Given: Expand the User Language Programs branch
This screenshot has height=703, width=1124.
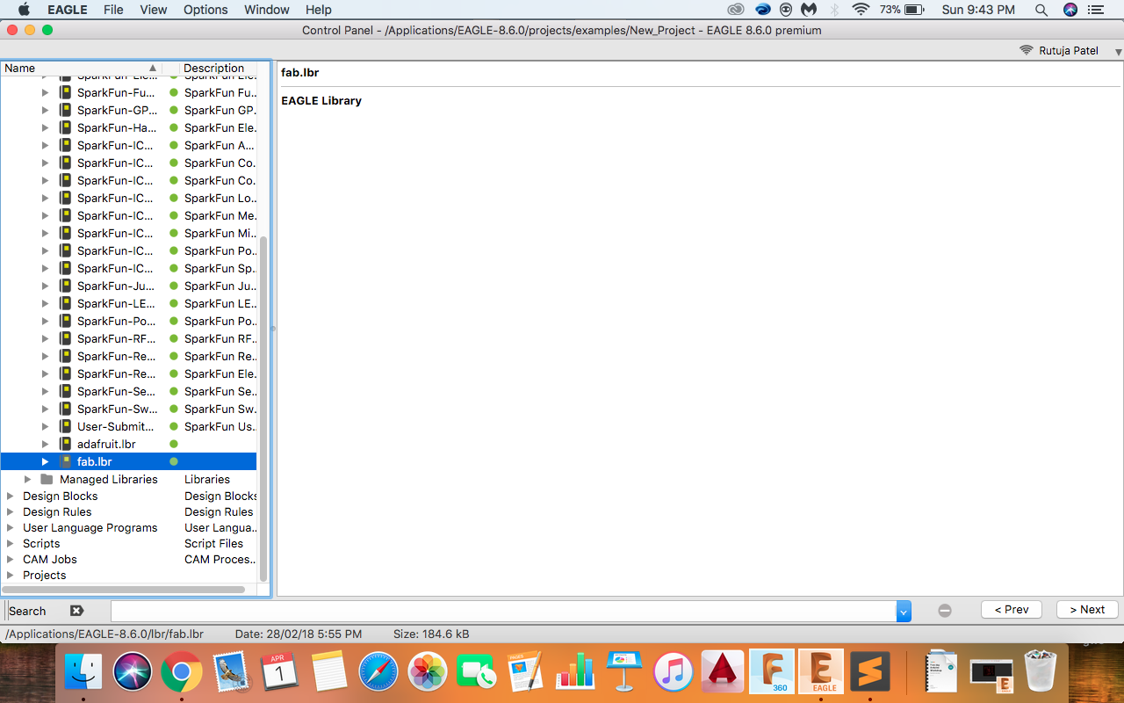Looking at the screenshot, I should pyautogui.click(x=11, y=527).
